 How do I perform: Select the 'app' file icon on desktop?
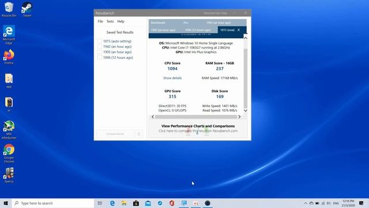(9, 81)
